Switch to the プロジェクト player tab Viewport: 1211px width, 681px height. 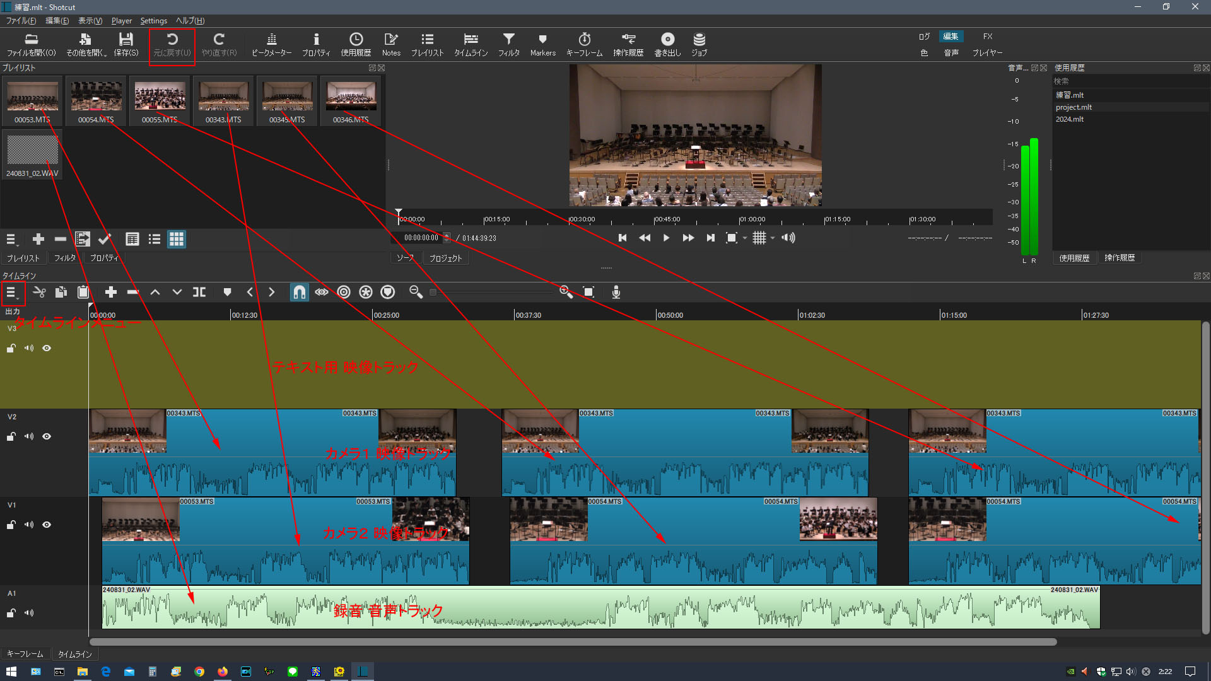(446, 258)
